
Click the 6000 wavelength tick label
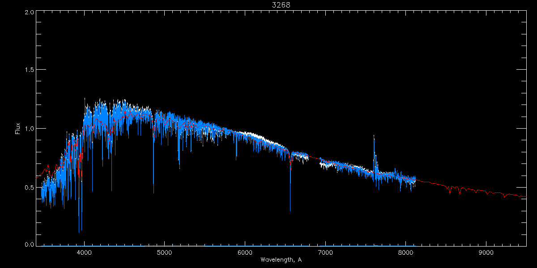[x=245, y=253]
